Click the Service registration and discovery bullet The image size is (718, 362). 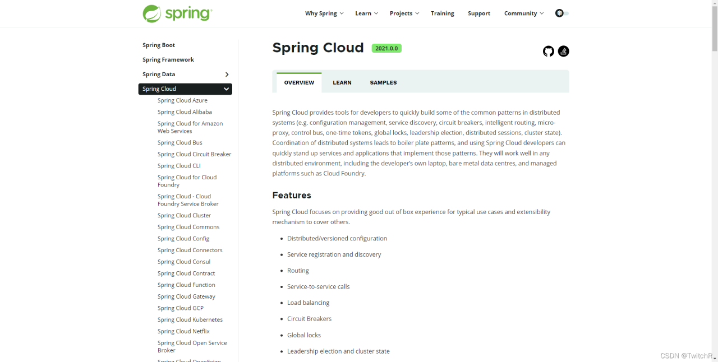tap(334, 254)
